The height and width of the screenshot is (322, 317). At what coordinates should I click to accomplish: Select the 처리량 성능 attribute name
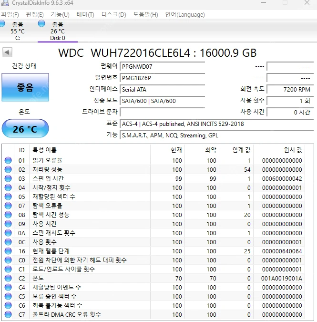tap(47, 169)
